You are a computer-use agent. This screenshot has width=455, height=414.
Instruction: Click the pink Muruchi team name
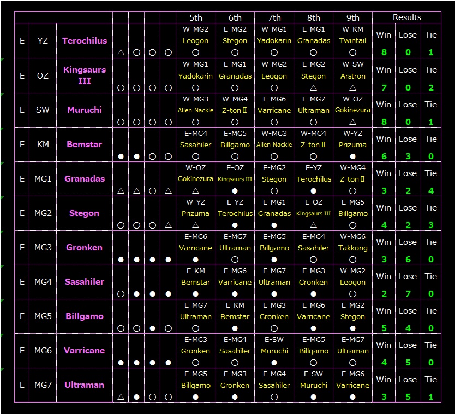point(85,110)
